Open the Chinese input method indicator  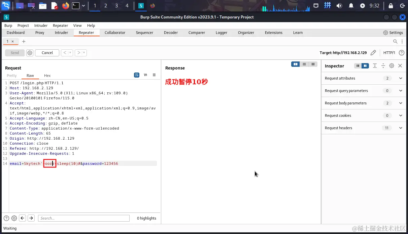coord(327,5)
